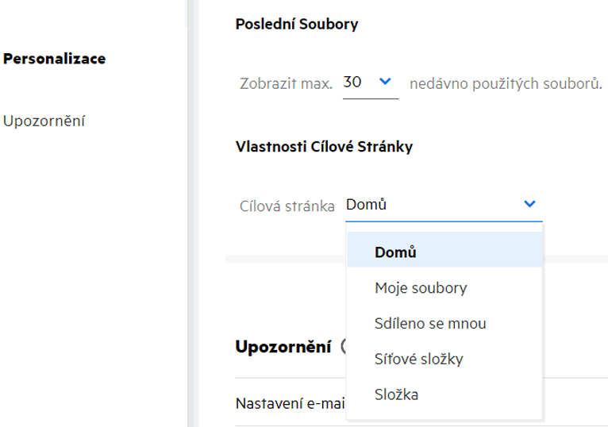Collapse the Cílová stránka dropdown via its chevron

coord(529,204)
